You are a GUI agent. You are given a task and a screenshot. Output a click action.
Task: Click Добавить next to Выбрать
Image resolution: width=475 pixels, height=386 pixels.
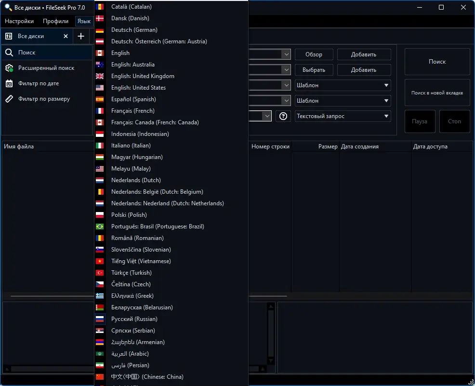click(x=364, y=70)
